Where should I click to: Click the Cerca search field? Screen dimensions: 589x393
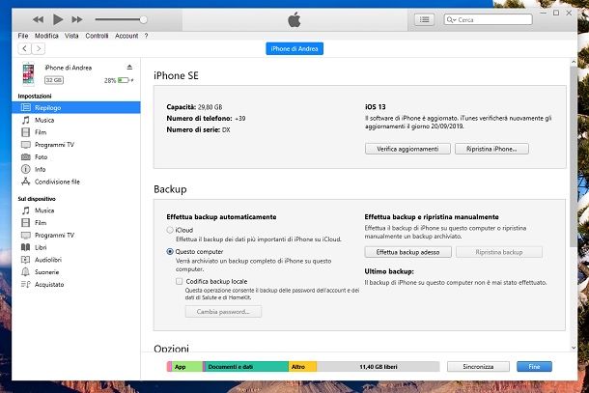pyautogui.click(x=488, y=19)
